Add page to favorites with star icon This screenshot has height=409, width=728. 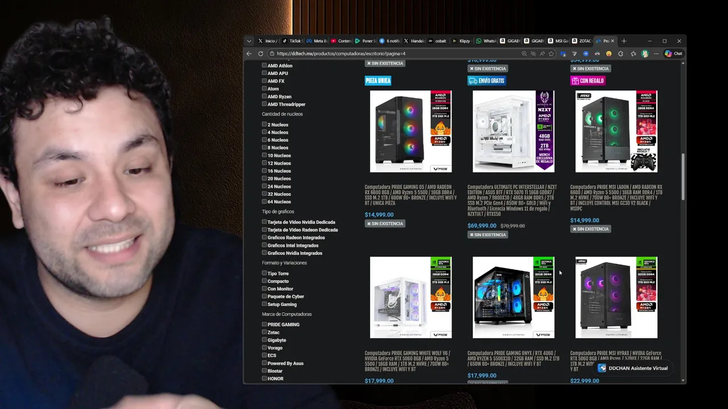[x=551, y=53]
